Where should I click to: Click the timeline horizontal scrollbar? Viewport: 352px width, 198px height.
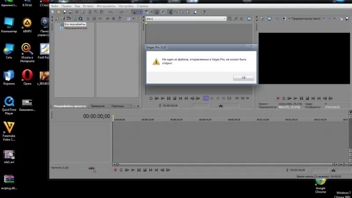tap(225, 164)
